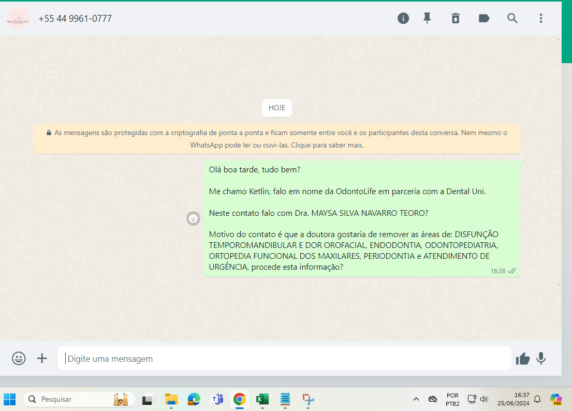Viewport: 572px width, 411px height.
Task: Open Microsoft Teams from taskbar
Action: 217,399
